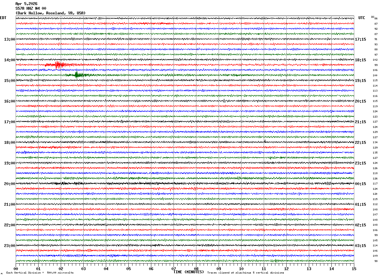Select the 08 minute tick on x-axis
Screen dimensions: 379x277
click(196, 269)
